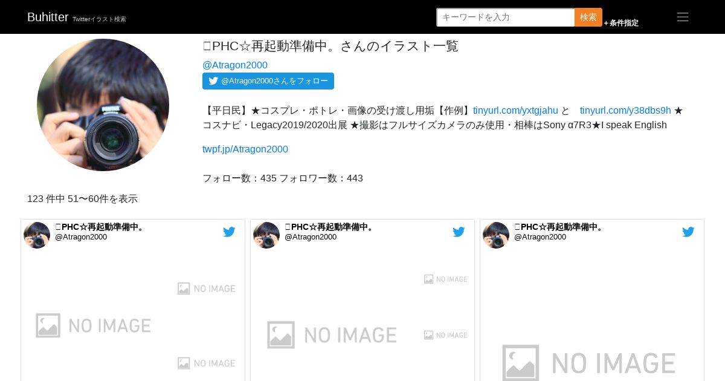
Task: Click avatar icon on first card
Action: (x=37, y=235)
